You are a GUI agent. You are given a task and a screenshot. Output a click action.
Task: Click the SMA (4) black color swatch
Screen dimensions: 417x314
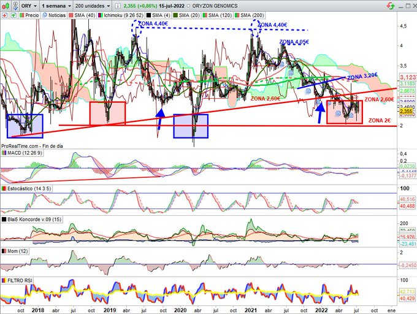148,15
